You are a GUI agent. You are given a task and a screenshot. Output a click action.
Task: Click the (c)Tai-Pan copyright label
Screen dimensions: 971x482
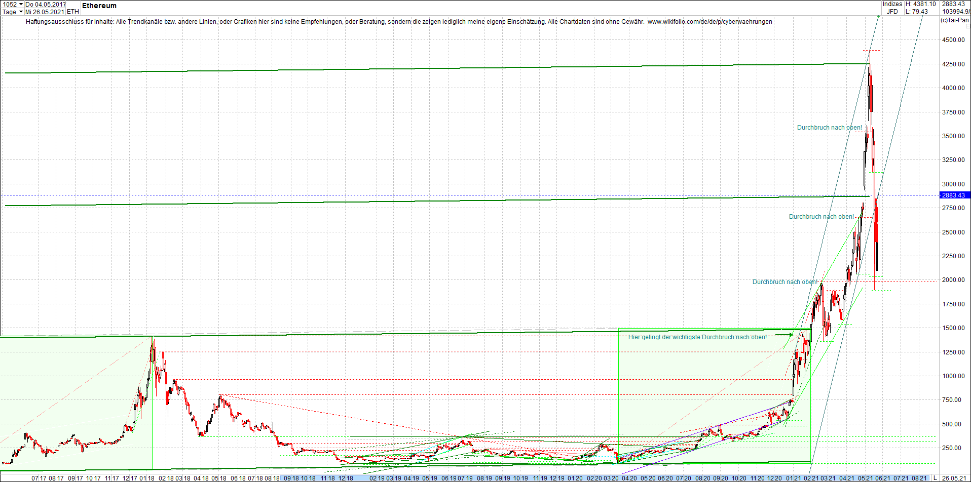click(955, 20)
